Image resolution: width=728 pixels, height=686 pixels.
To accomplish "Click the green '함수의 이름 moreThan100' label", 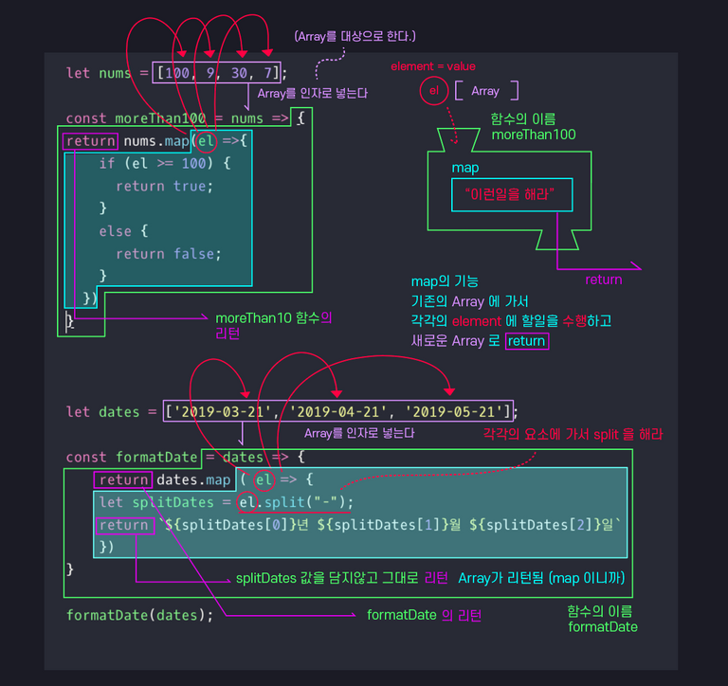I will click(x=534, y=127).
